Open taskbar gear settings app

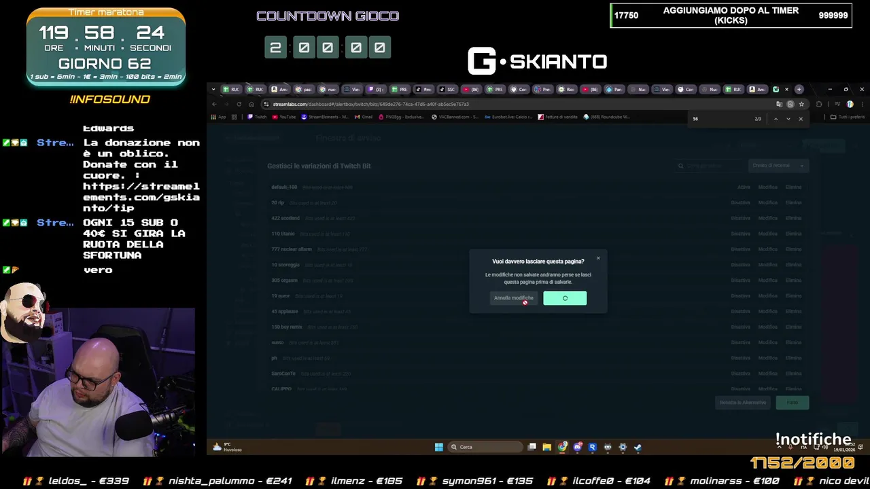coord(623,447)
